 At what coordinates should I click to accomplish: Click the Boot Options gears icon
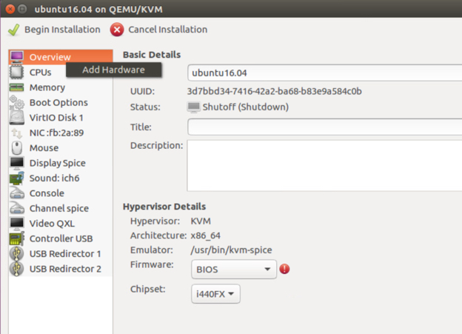(x=17, y=102)
